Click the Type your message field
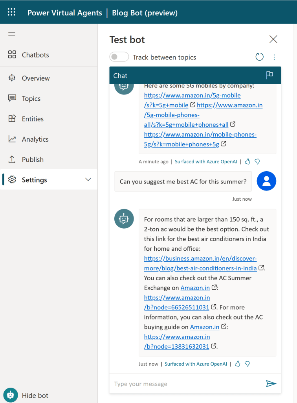This screenshot has width=297, height=403. (x=185, y=384)
